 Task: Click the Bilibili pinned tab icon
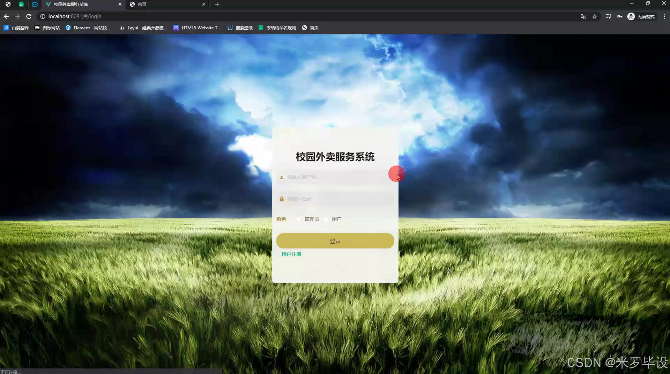[x=35, y=4]
